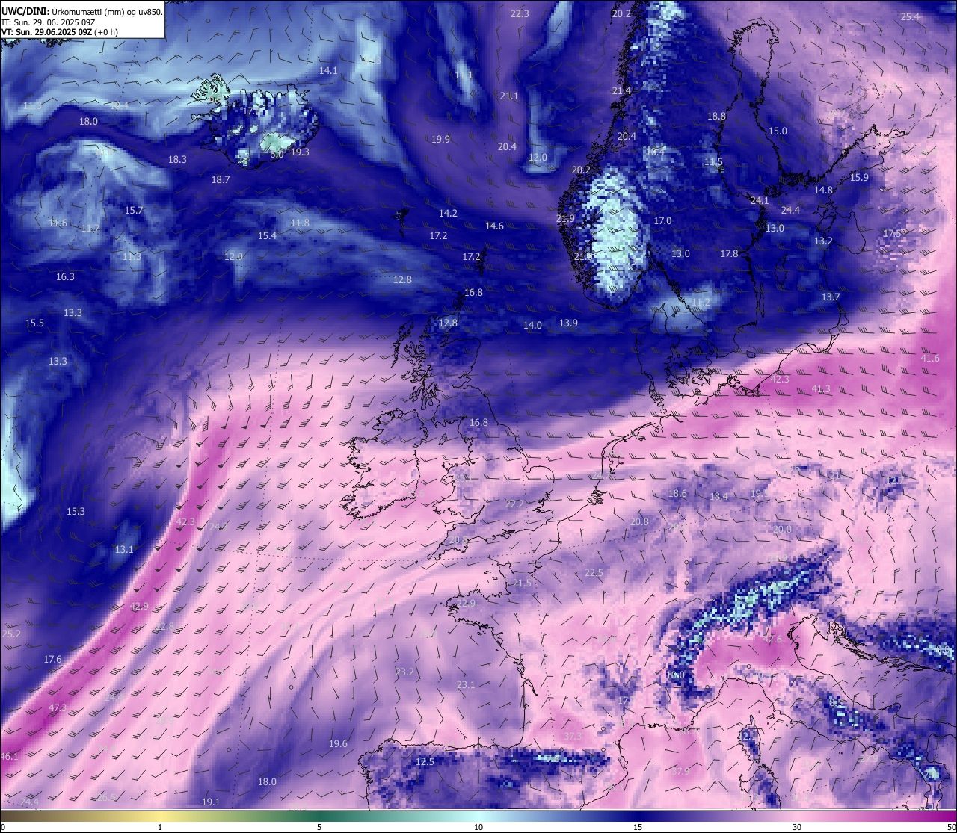957x833 pixels.
Task: Click the colorbar tick label '50'
Action: click(x=951, y=827)
